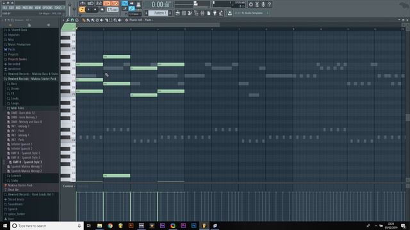Open the PATTERNS menu
410x230 pixels.
click(28, 8)
